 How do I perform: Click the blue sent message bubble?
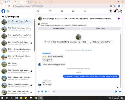point(91,76)
